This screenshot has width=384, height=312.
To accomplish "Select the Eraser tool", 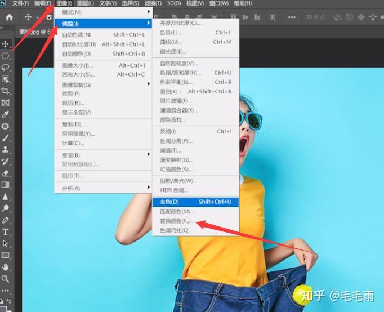I will (6, 173).
